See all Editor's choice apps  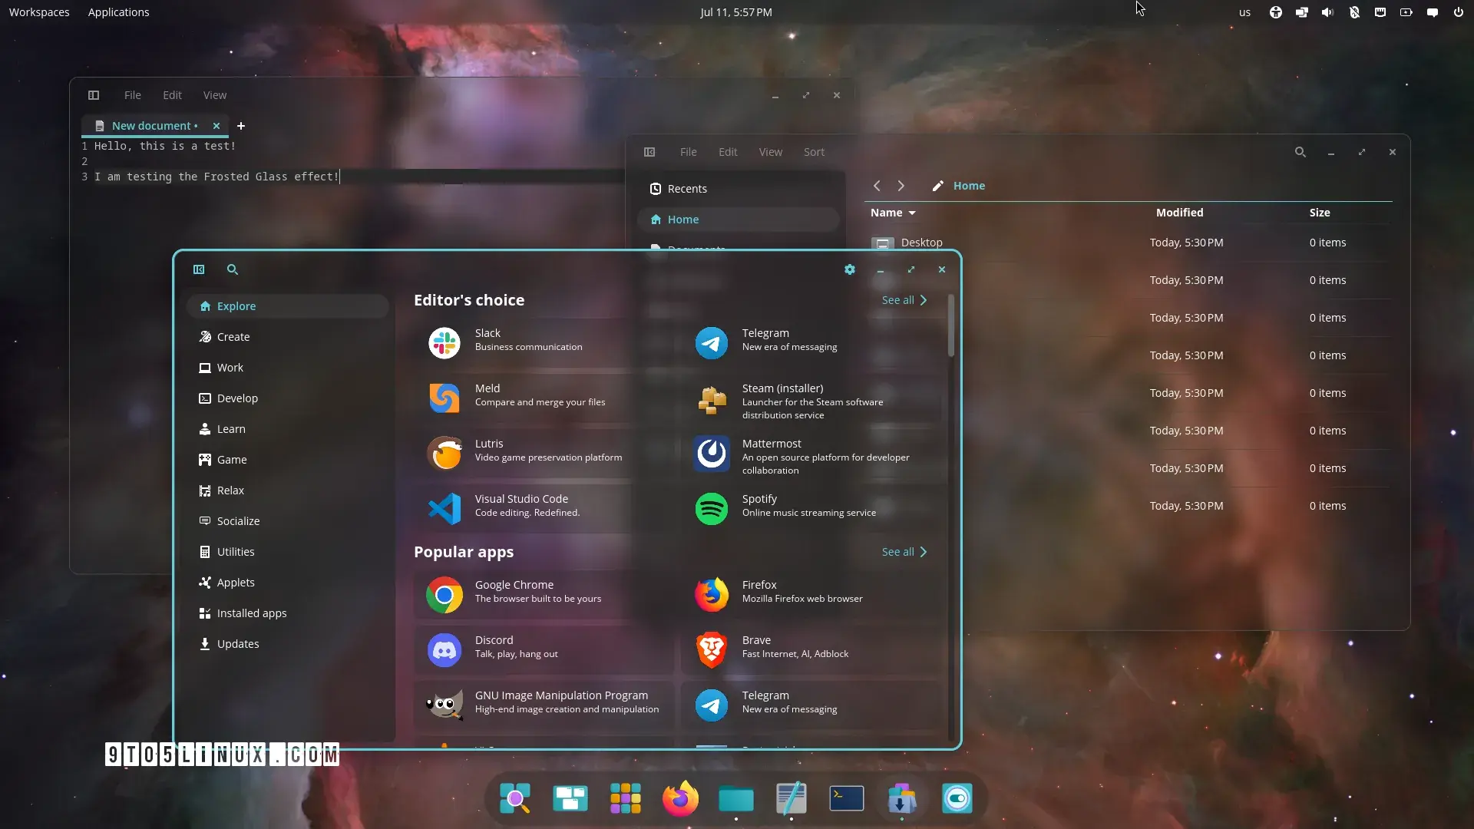(904, 300)
